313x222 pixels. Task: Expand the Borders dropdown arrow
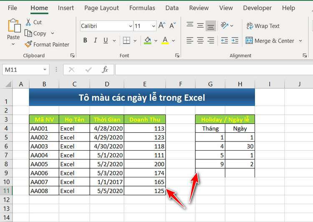[135, 40]
